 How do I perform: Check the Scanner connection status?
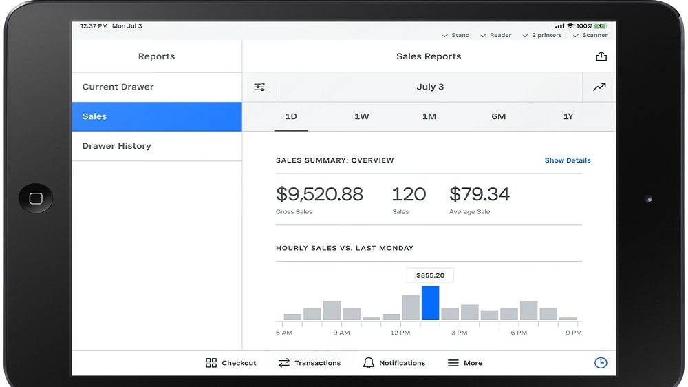pyautogui.click(x=590, y=35)
